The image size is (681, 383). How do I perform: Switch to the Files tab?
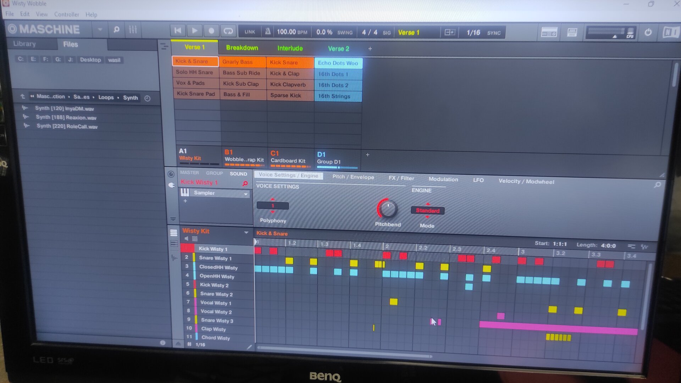(70, 44)
